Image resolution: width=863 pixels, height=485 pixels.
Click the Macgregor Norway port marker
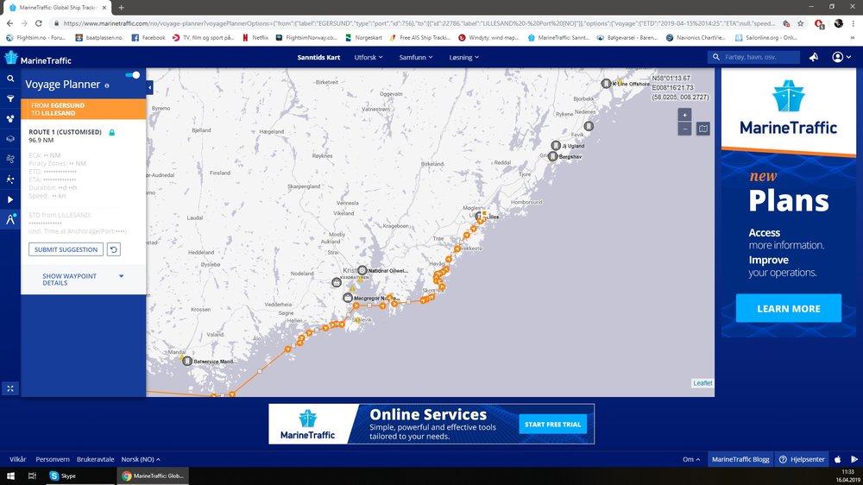click(347, 298)
